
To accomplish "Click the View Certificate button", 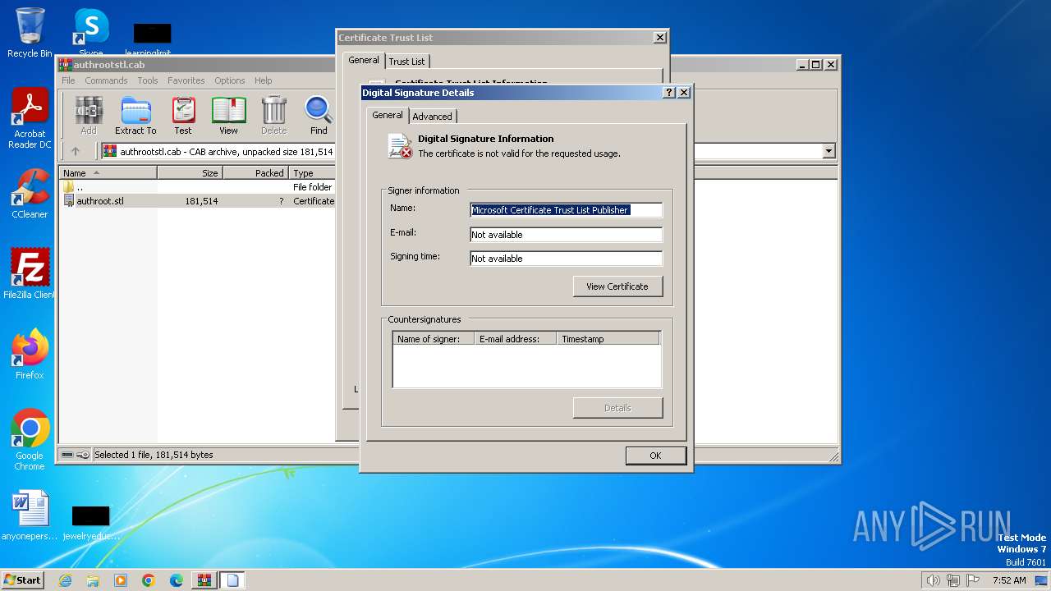I will coord(617,286).
